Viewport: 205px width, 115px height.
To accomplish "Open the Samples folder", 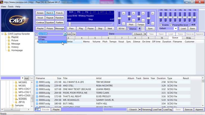I will point(19,105).
